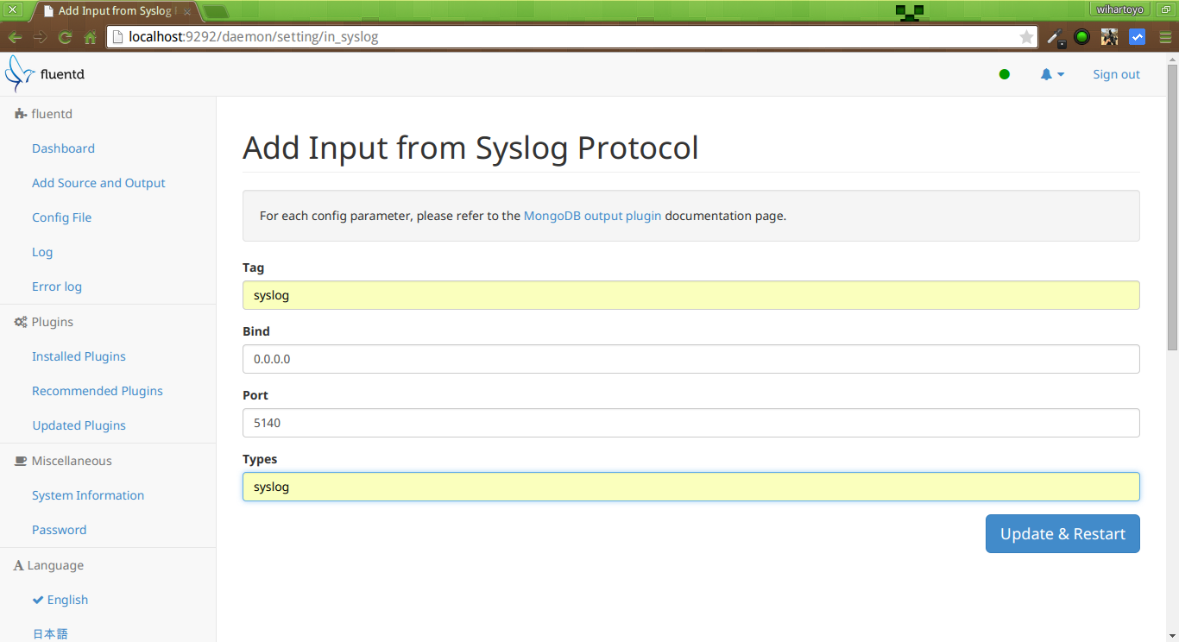This screenshot has height=642, width=1179.
Task: Expand the notification bell dropdown arrow
Action: (1060, 76)
